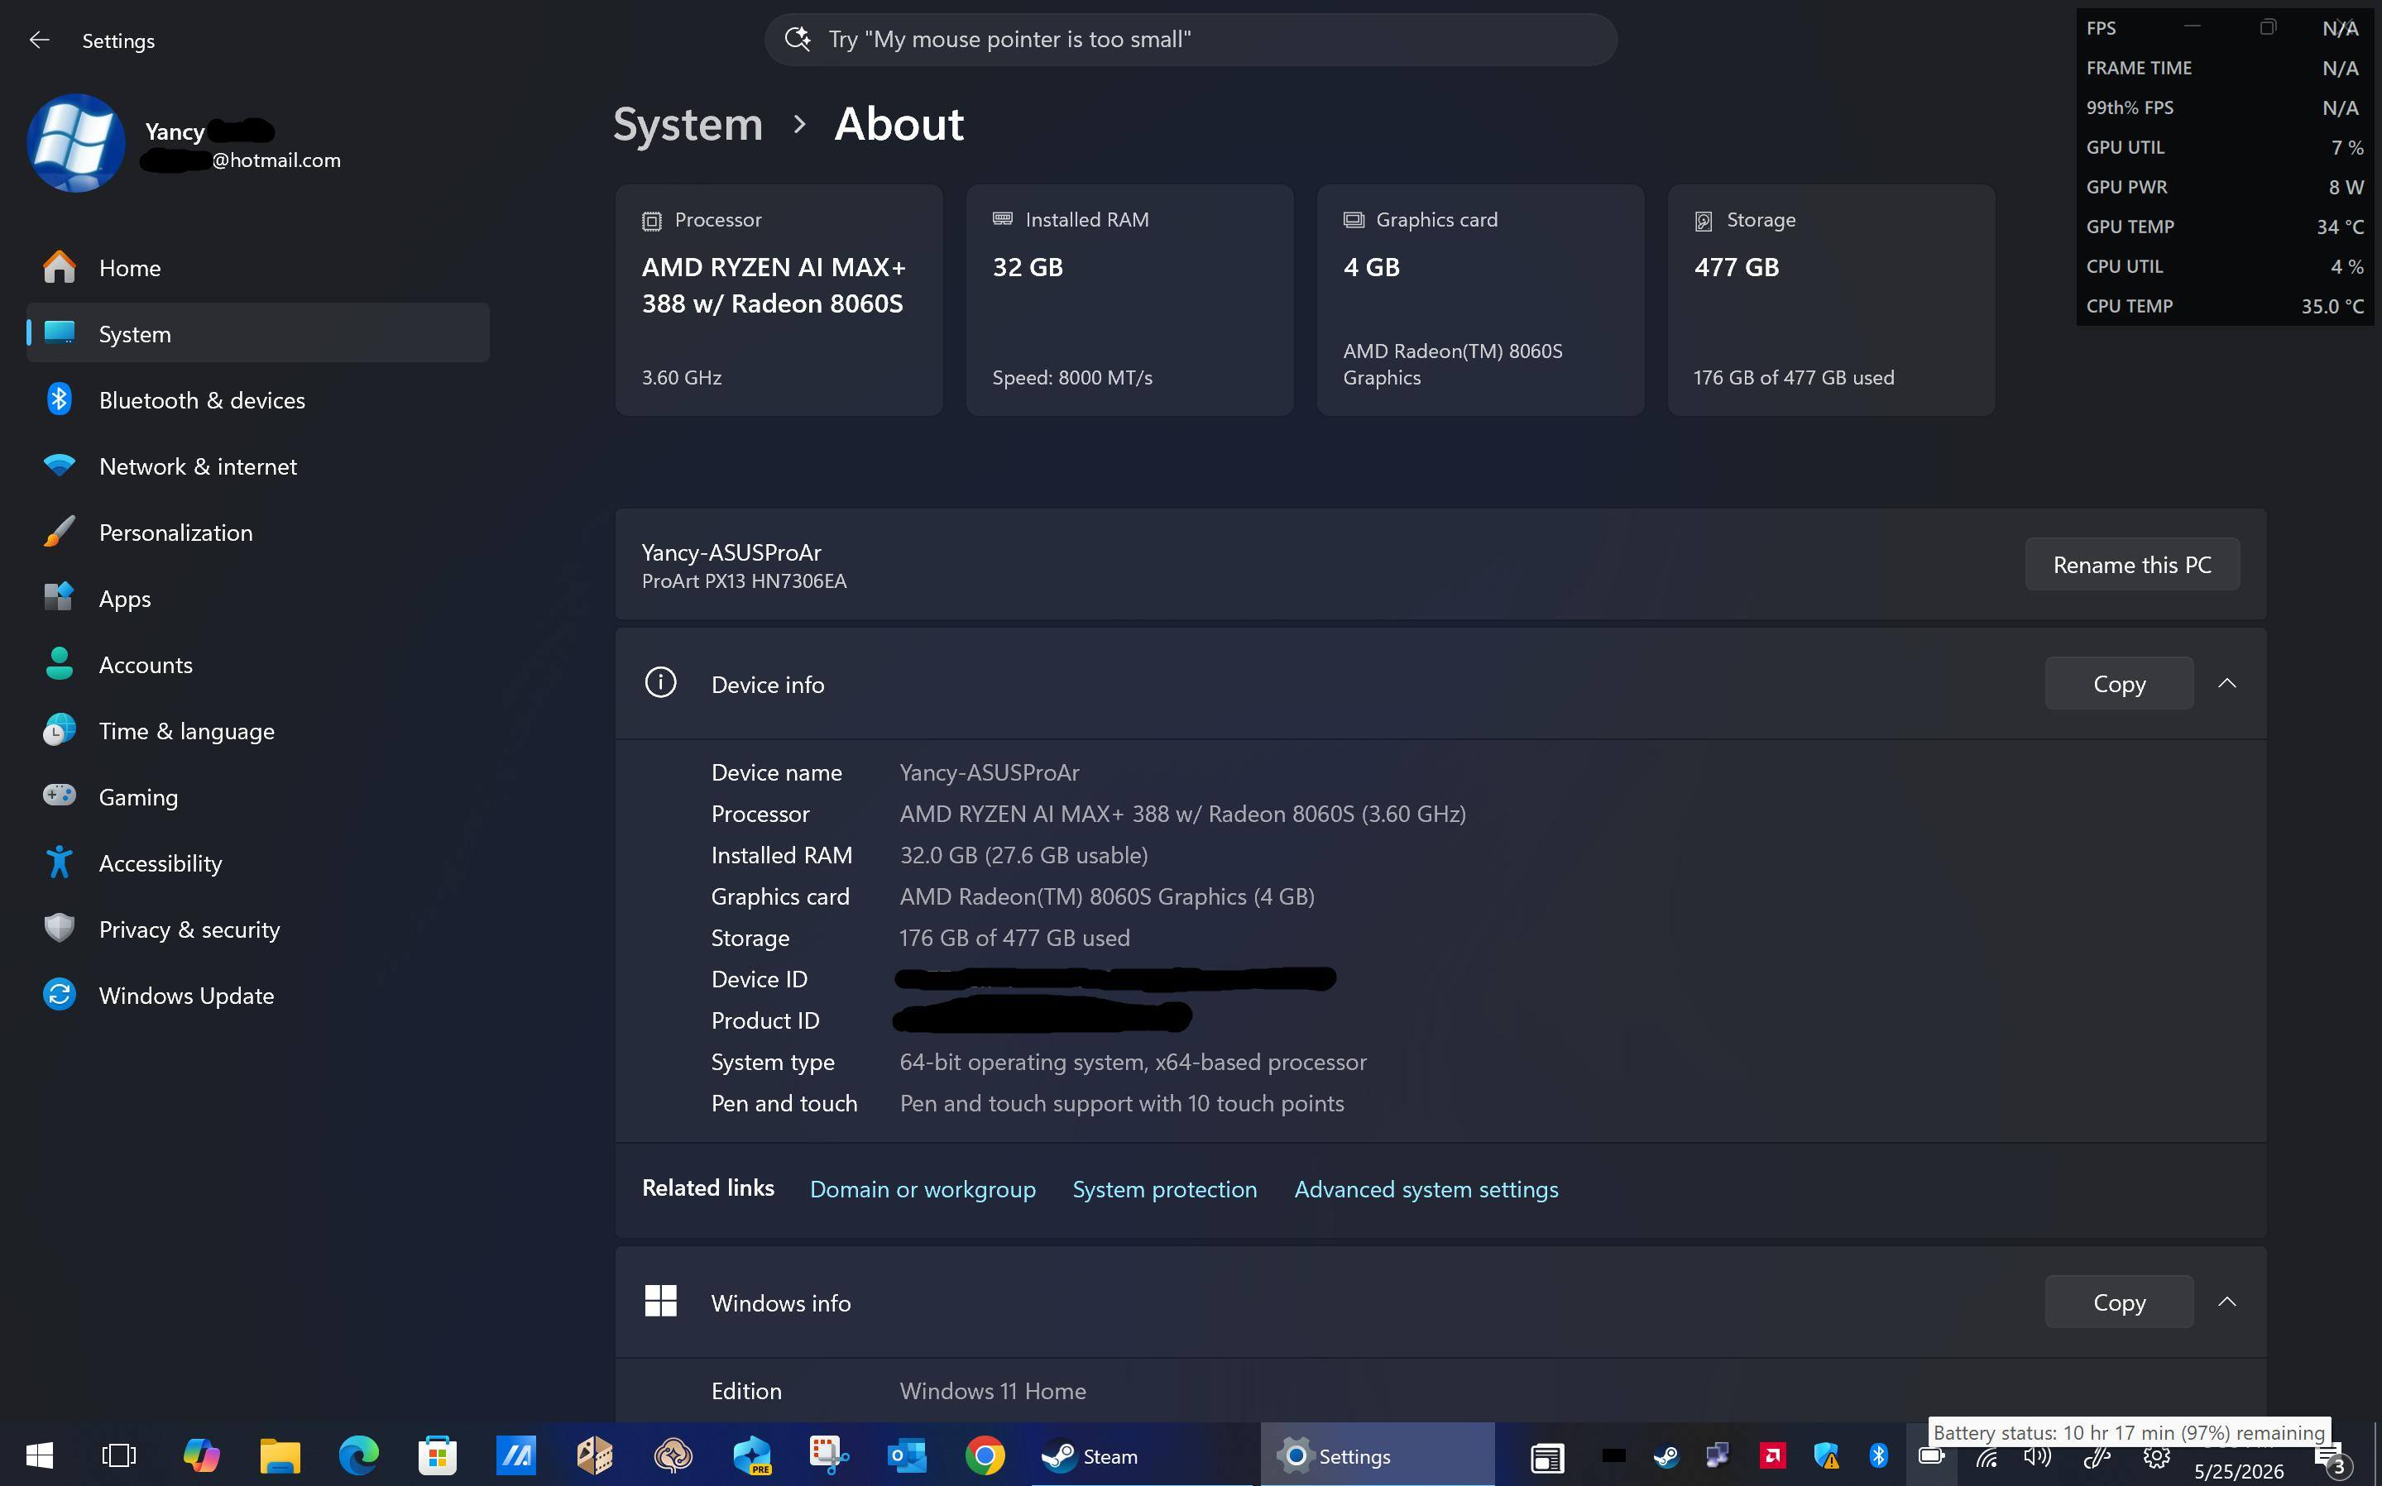Click the Settings taskbar button
Screen dimensions: 2382x1486
1378,1455
